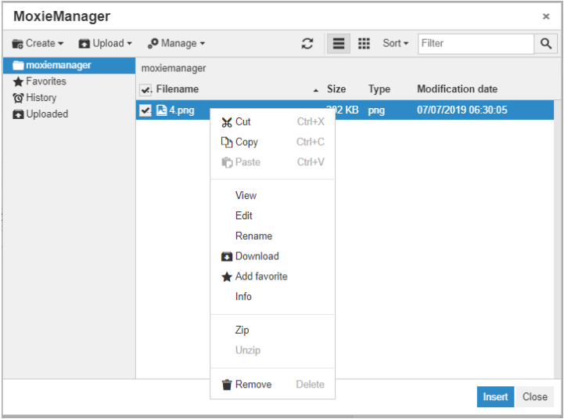564x419 pixels.
Task: Choose Remove in the context menu
Action: coord(272,385)
